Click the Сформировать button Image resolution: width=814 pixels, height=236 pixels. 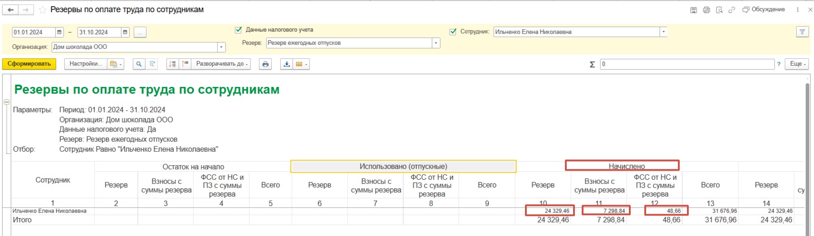(29, 64)
